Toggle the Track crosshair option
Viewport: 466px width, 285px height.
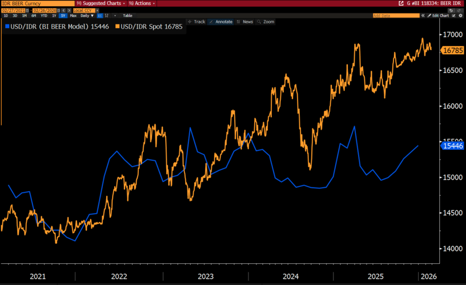(x=196, y=22)
